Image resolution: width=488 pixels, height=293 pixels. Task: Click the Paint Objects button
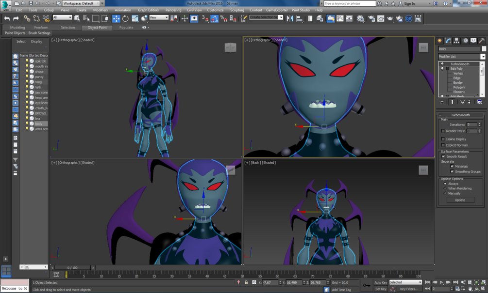click(15, 33)
